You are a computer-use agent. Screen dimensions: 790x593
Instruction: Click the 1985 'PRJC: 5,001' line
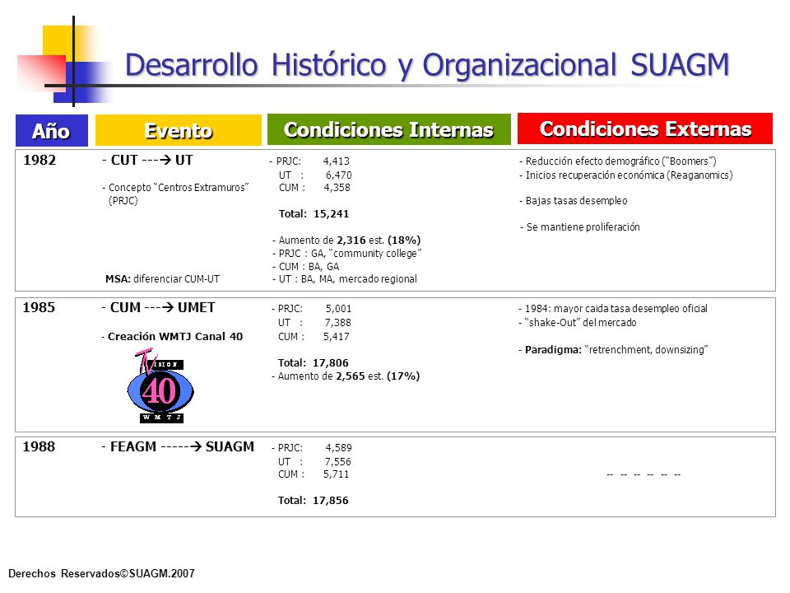(311, 309)
